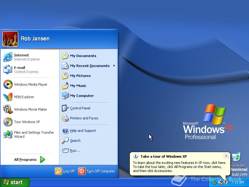The height and width of the screenshot is (187, 249).
Task: Open Search
Action: 89,141
